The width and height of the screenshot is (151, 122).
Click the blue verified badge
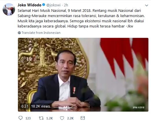click(x=44, y=5)
